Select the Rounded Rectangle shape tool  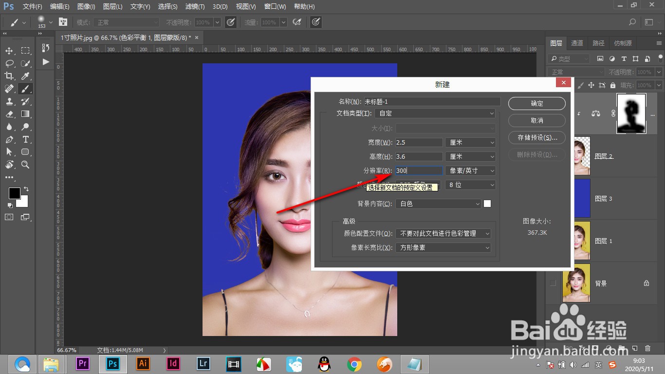click(x=25, y=152)
